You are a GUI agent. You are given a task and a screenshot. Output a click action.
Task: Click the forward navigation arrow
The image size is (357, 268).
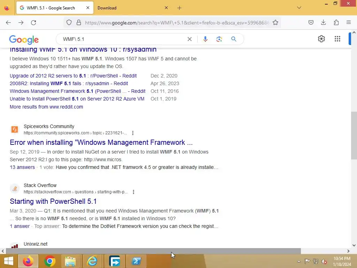coord(21,23)
